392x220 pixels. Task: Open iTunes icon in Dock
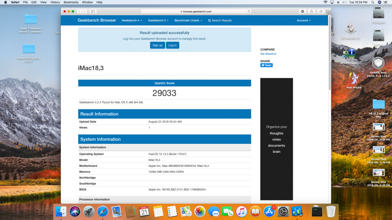click(241, 211)
